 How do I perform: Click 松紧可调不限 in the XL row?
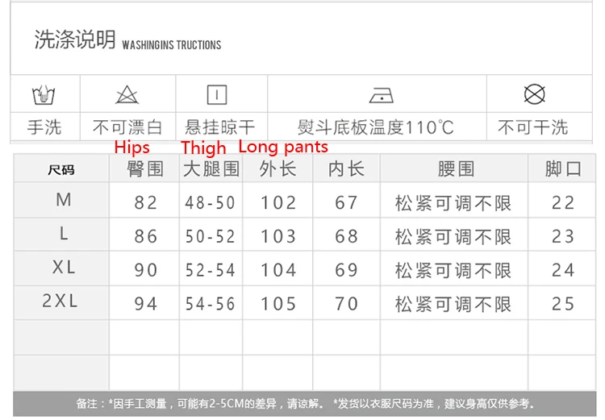[x=453, y=270]
